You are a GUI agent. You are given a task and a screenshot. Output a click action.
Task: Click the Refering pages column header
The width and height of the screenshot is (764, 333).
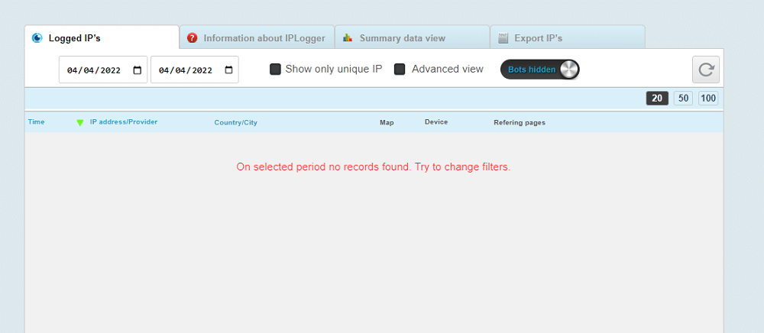coord(520,123)
